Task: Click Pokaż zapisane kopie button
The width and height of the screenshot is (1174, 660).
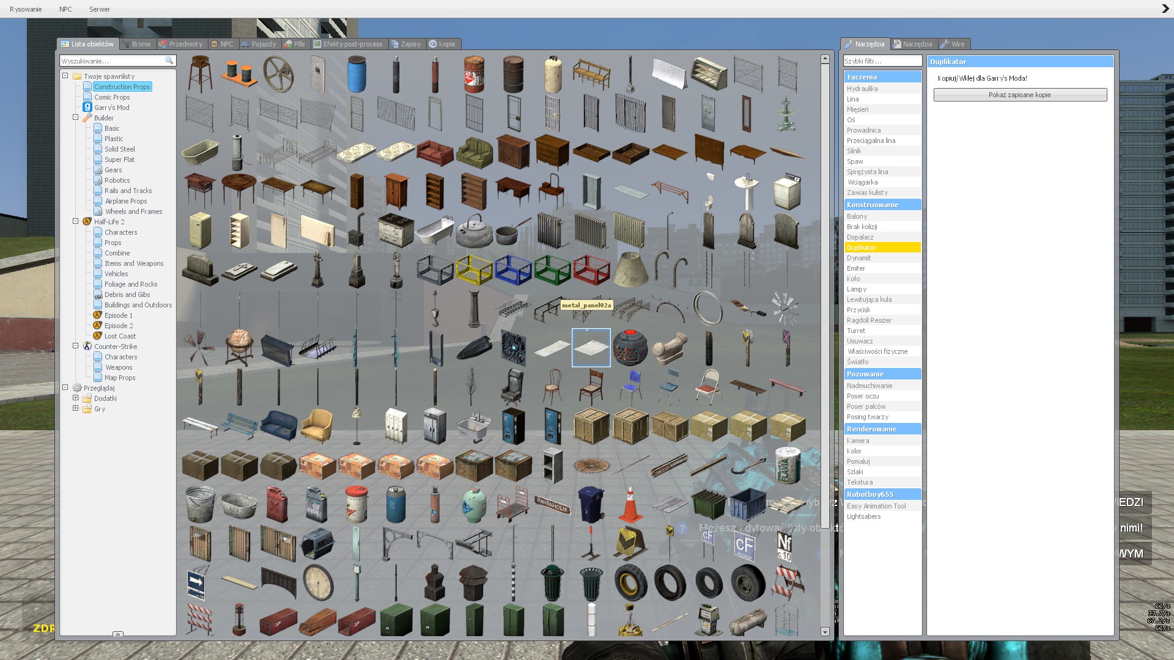Action: [x=1019, y=95]
